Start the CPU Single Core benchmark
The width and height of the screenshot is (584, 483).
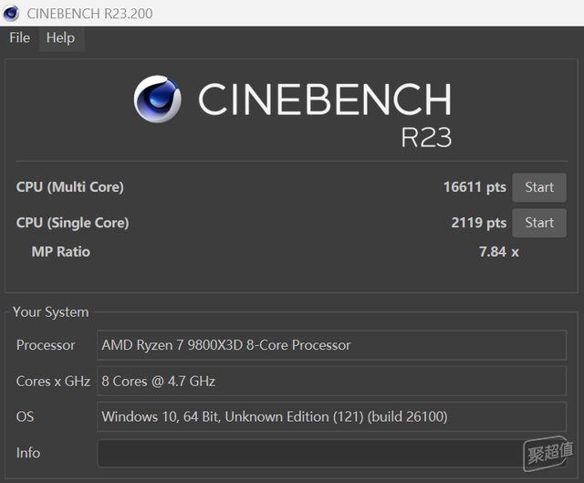[x=539, y=223]
